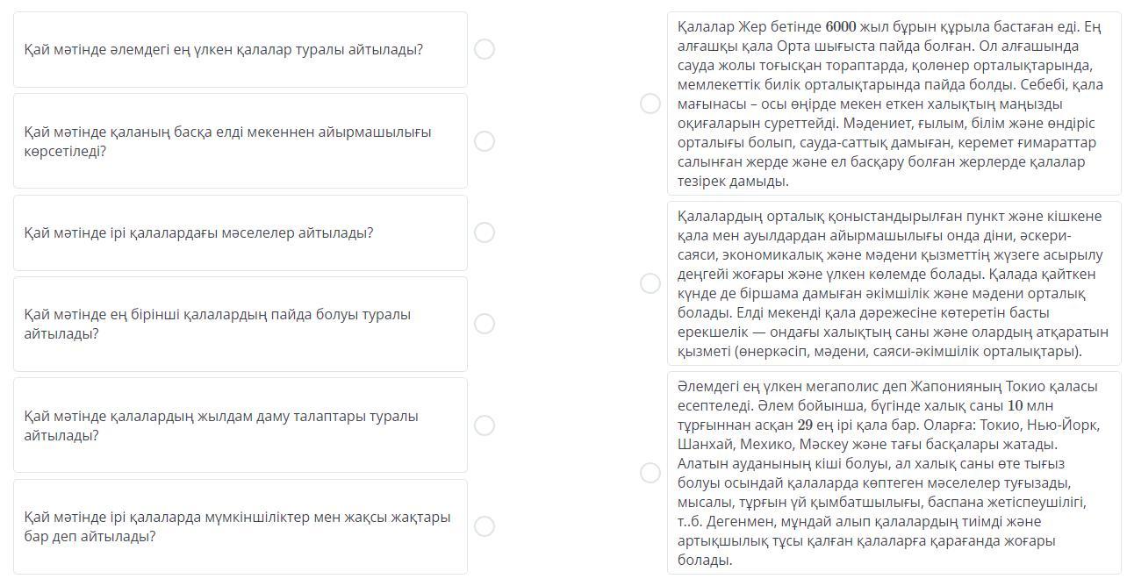Click the bold number '6000' in the first passage
1127x586 pixels.
pos(841,27)
